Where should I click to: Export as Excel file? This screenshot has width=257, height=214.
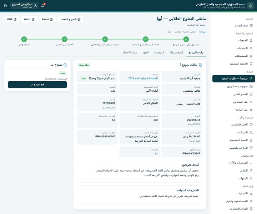coord(47,19)
